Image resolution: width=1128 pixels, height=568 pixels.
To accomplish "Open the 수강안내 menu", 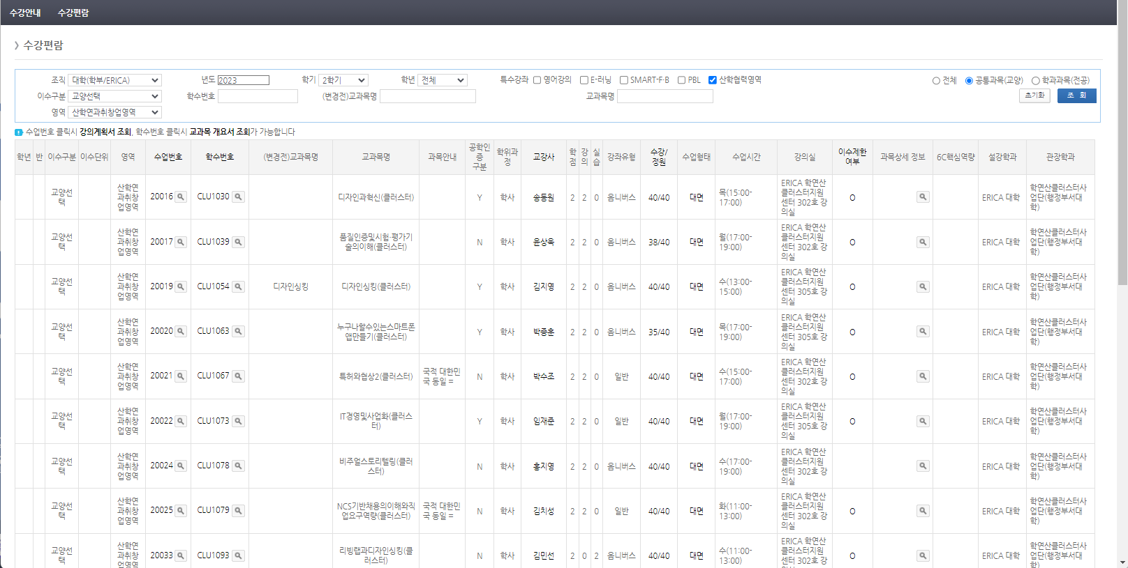I will coord(25,13).
